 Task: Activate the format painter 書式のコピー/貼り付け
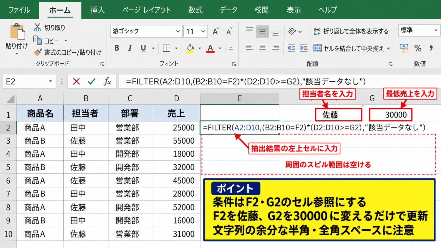tap(68, 52)
